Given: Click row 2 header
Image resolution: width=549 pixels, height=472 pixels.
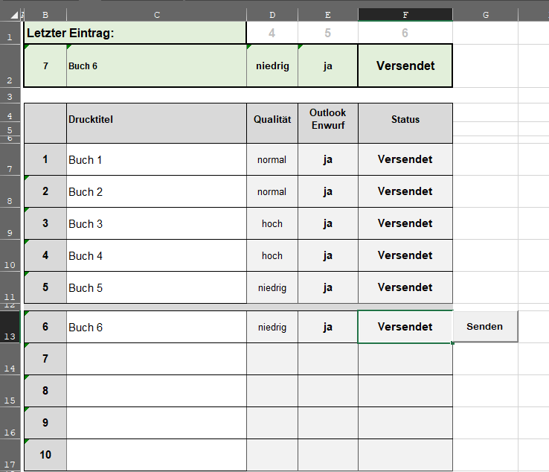Looking at the screenshot, I should pos(10,66).
